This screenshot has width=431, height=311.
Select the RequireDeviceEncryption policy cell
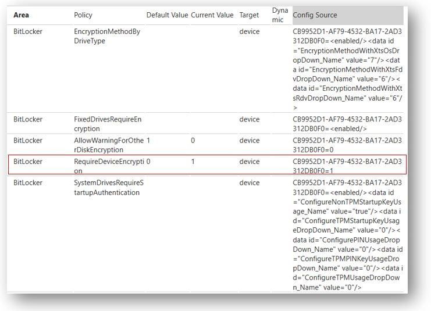pyautogui.click(x=109, y=166)
